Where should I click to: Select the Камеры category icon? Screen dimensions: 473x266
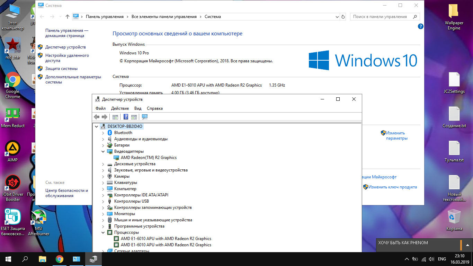coord(110,176)
